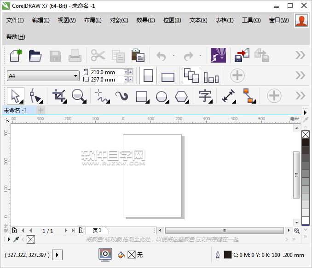
Task: Select the Polygon tool
Action: (182, 97)
